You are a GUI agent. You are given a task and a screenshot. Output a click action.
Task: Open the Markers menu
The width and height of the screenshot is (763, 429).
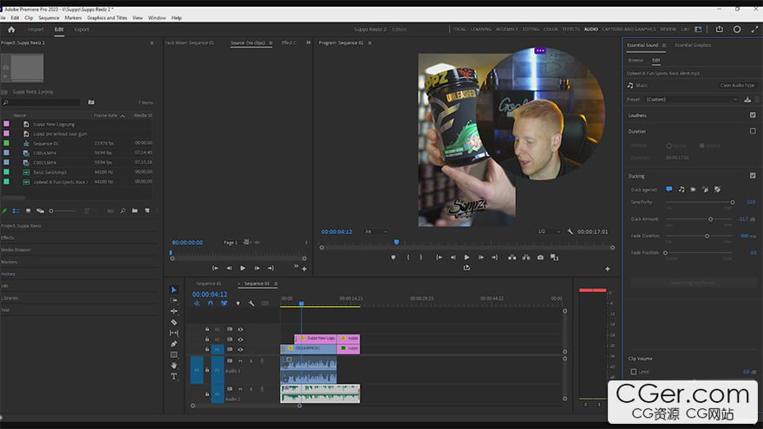[x=73, y=17]
